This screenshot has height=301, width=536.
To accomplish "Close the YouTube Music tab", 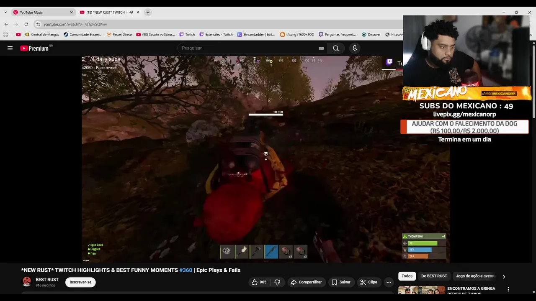I will pos(71,12).
